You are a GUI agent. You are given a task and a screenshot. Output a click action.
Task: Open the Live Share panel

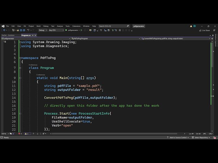click(205, 30)
